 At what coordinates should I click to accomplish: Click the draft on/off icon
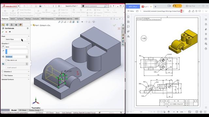click(3, 64)
